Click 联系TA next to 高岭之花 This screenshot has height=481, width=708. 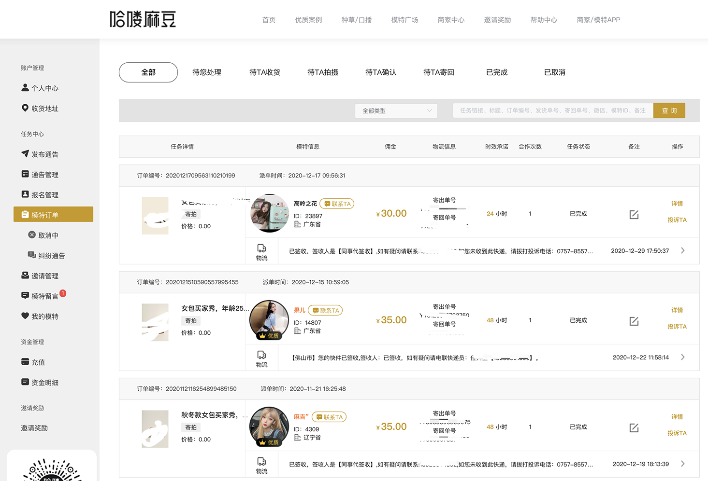[x=337, y=203]
